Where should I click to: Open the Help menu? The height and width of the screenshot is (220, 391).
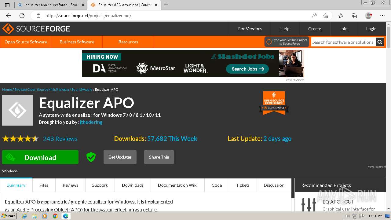coord(285,29)
